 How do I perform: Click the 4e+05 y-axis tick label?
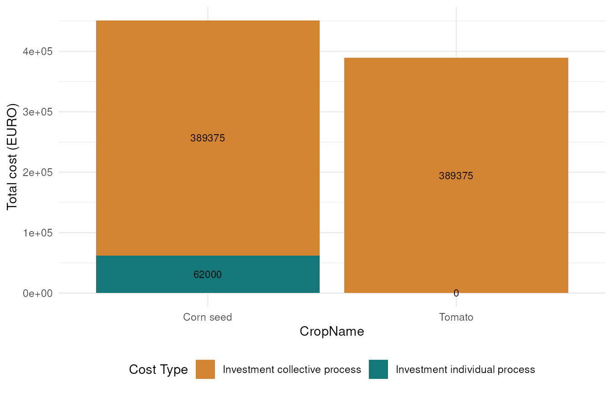point(38,51)
